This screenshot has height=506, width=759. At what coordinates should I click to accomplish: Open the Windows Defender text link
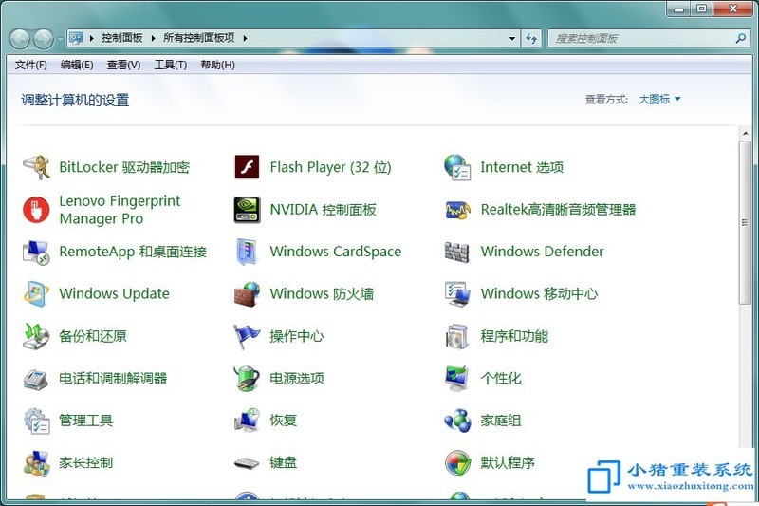tap(542, 252)
